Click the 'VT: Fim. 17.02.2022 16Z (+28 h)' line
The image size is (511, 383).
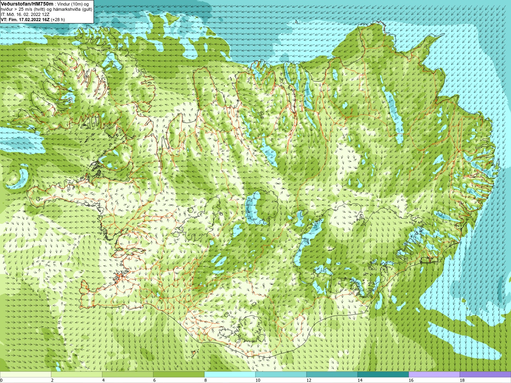tap(33, 20)
